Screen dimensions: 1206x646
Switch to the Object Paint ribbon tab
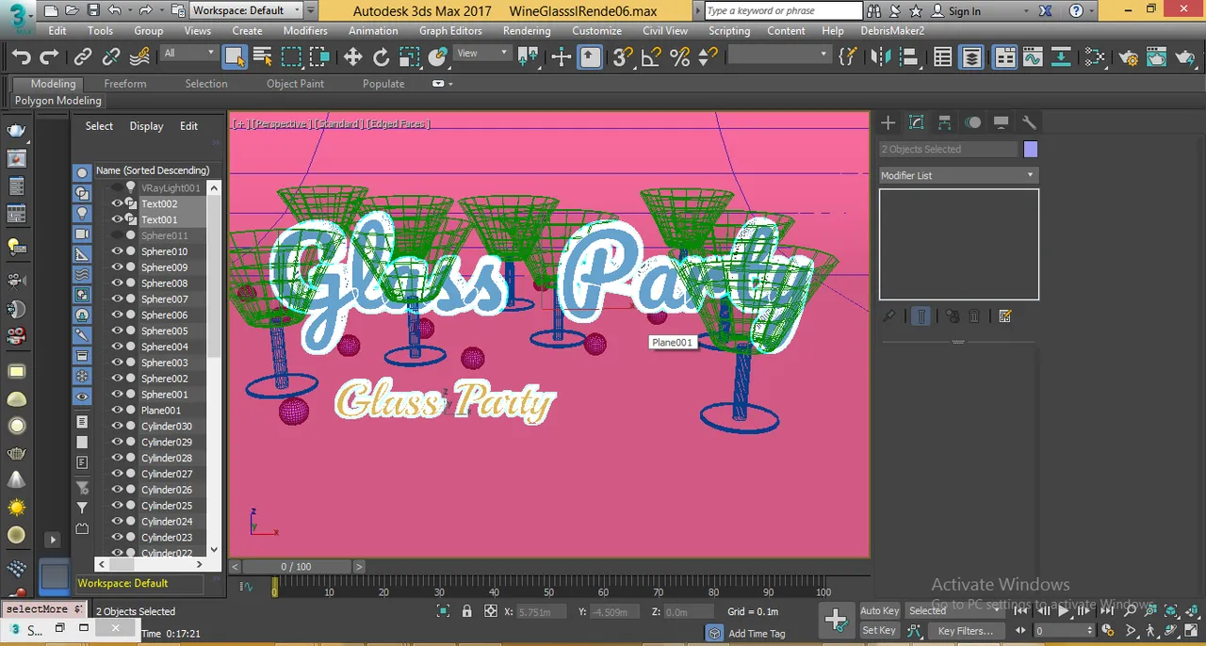coord(295,84)
